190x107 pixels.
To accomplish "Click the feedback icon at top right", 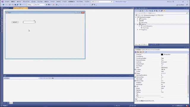I will [x=187, y=5].
